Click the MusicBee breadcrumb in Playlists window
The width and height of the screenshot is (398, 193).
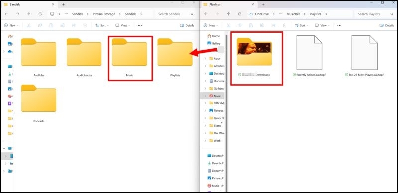tap(293, 14)
